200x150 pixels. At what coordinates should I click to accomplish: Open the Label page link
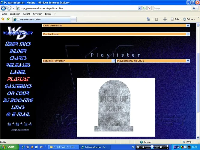pos(18,72)
